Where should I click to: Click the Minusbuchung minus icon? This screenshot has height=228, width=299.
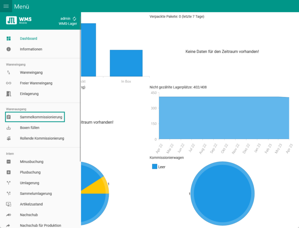(9, 162)
